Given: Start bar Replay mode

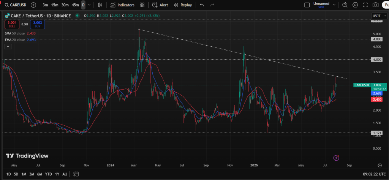Looking at the screenshot, I should pyautogui.click(x=183, y=5).
